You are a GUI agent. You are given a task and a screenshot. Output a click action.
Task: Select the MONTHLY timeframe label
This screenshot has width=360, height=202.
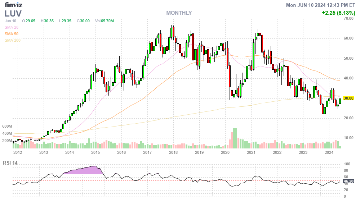pyautogui.click(x=179, y=13)
